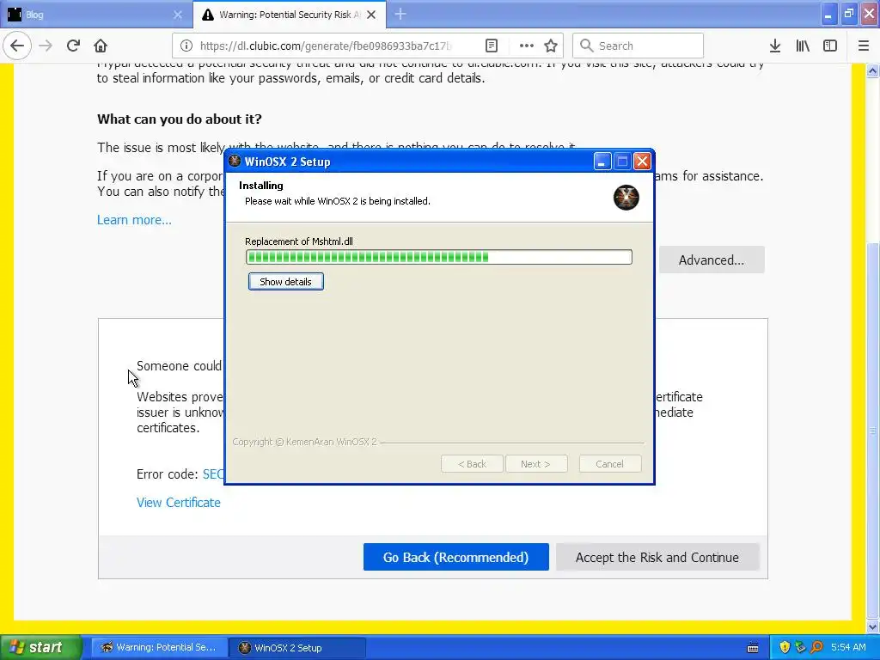The width and height of the screenshot is (880, 660).
Task: Switch to Firefox warning taskbar button
Action: [159, 648]
